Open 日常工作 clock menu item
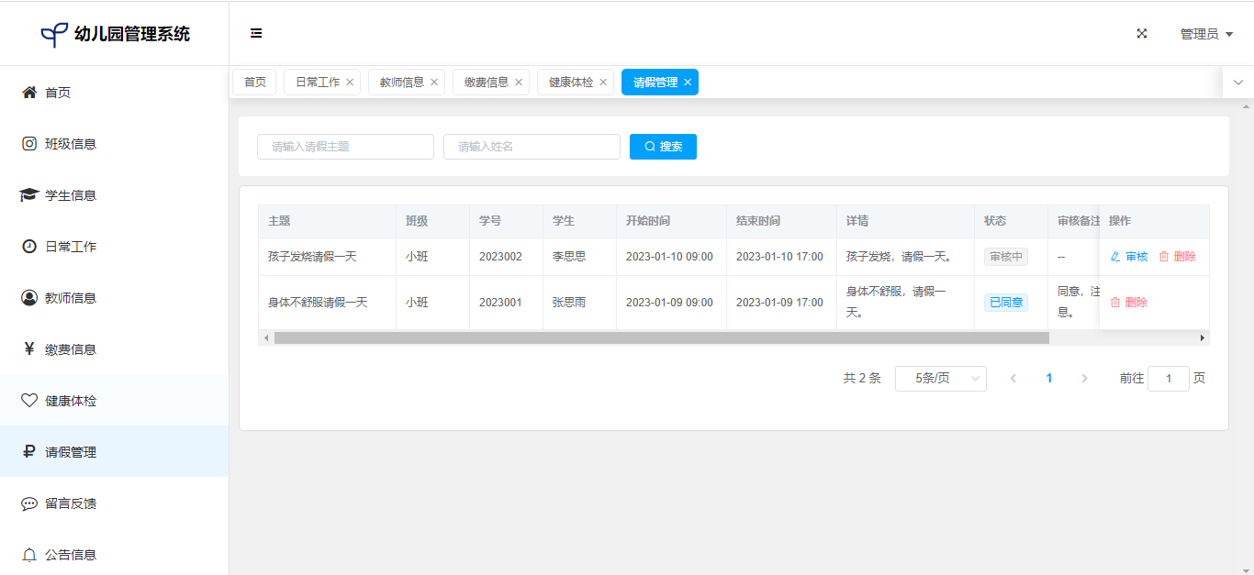 (70, 247)
